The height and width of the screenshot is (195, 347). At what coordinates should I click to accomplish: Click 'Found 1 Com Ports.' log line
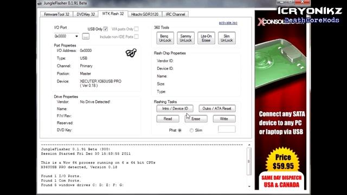pyautogui.click(x=61, y=180)
